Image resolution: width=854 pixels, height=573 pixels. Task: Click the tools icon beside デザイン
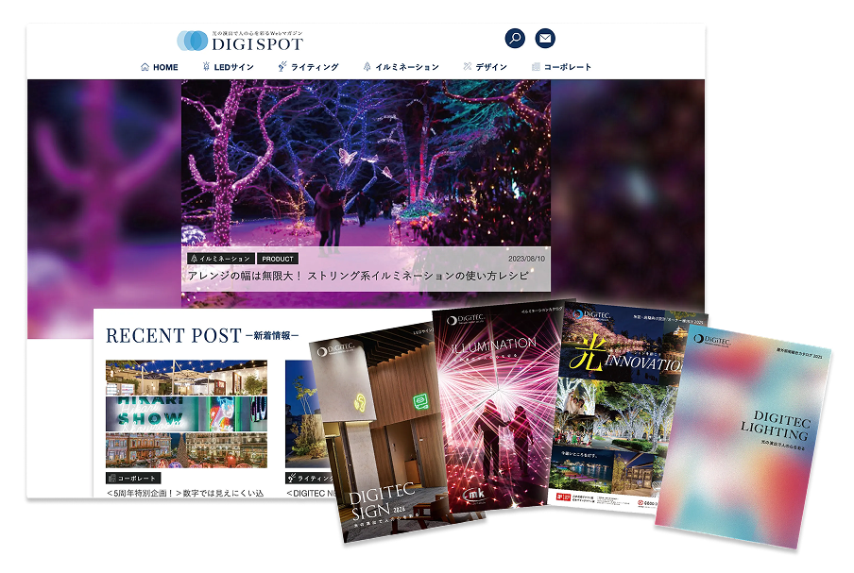pos(467,67)
